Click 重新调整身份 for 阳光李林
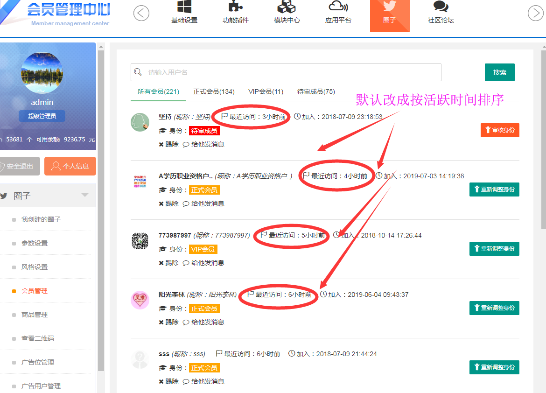The image size is (546, 393). [x=494, y=308]
